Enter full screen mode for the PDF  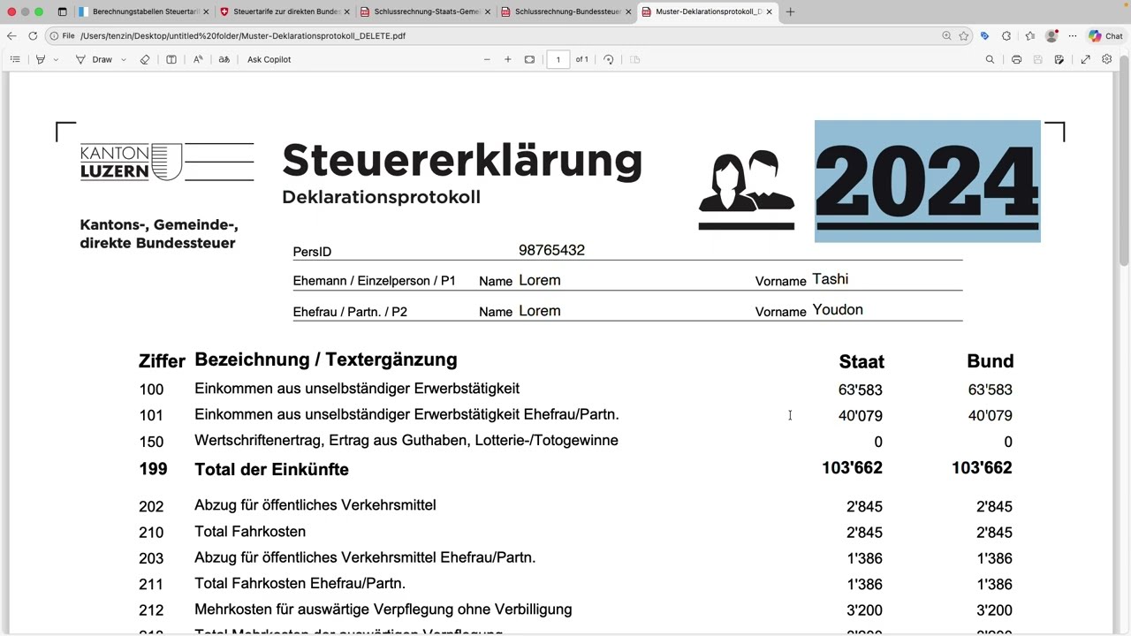1085,59
